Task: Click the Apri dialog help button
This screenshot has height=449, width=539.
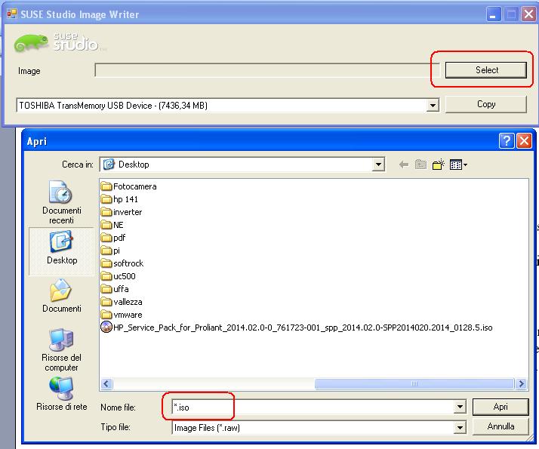Action: pyautogui.click(x=507, y=141)
